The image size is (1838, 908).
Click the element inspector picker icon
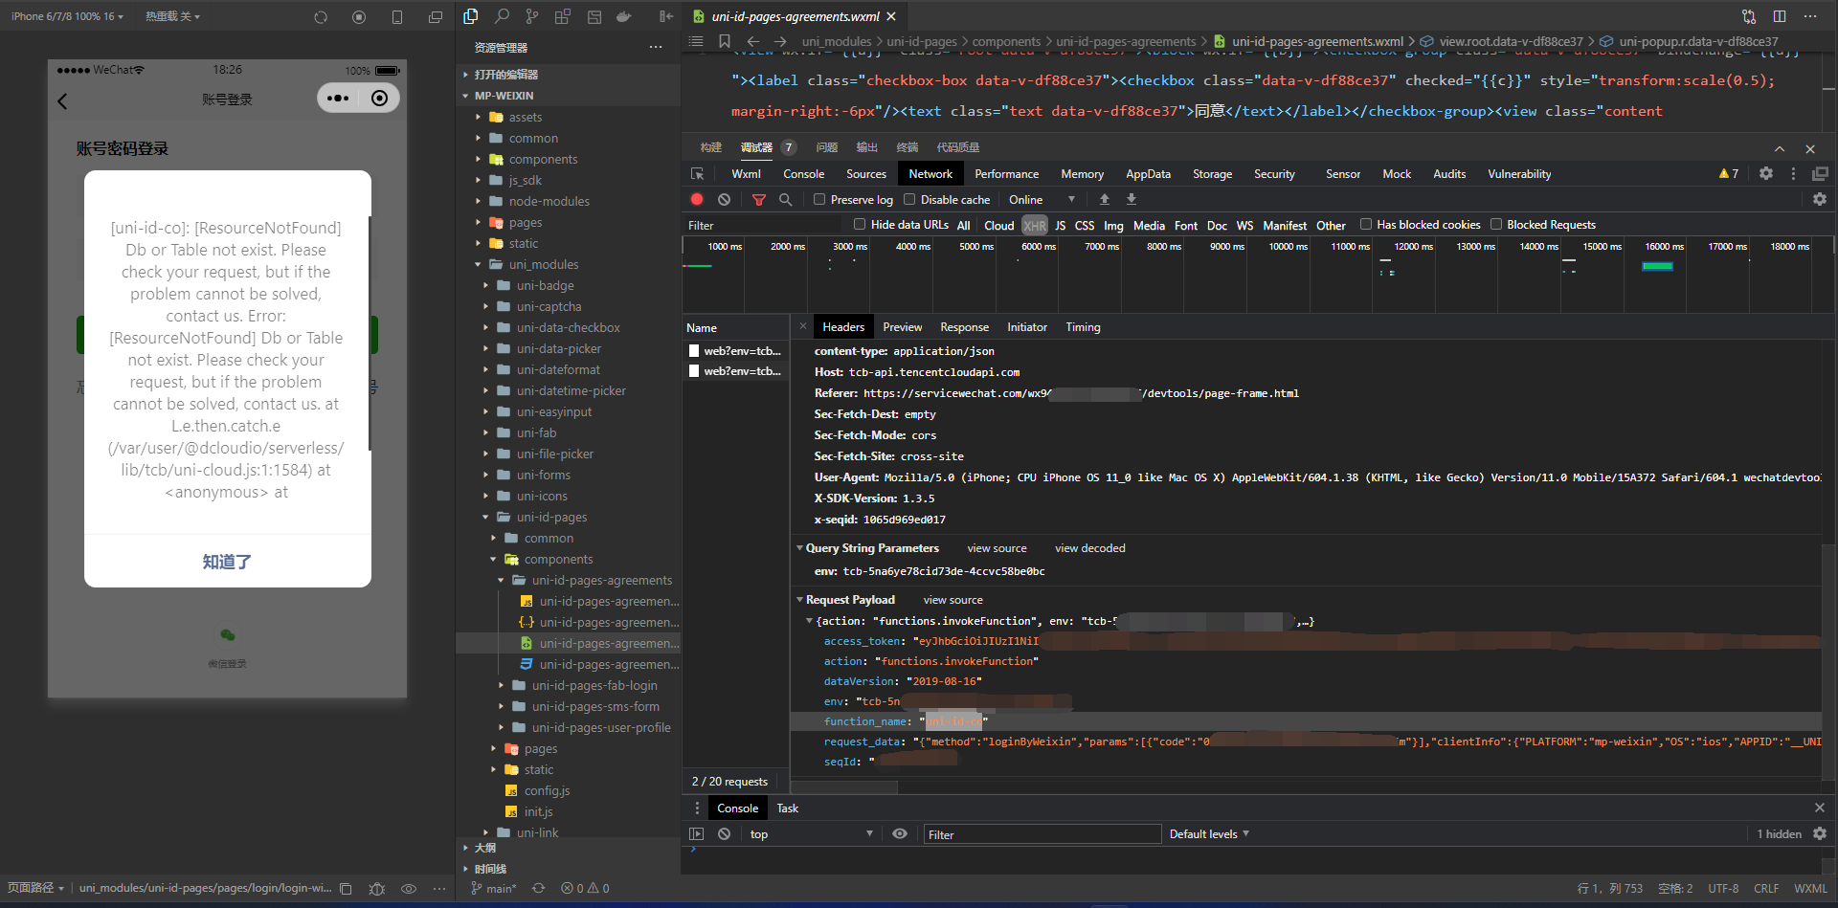697,174
